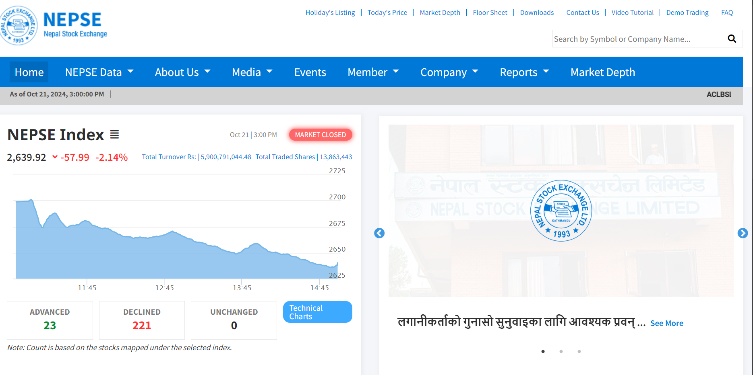
Task: Click the 1993 stock exchange emblem on banner
Action: coord(561,211)
